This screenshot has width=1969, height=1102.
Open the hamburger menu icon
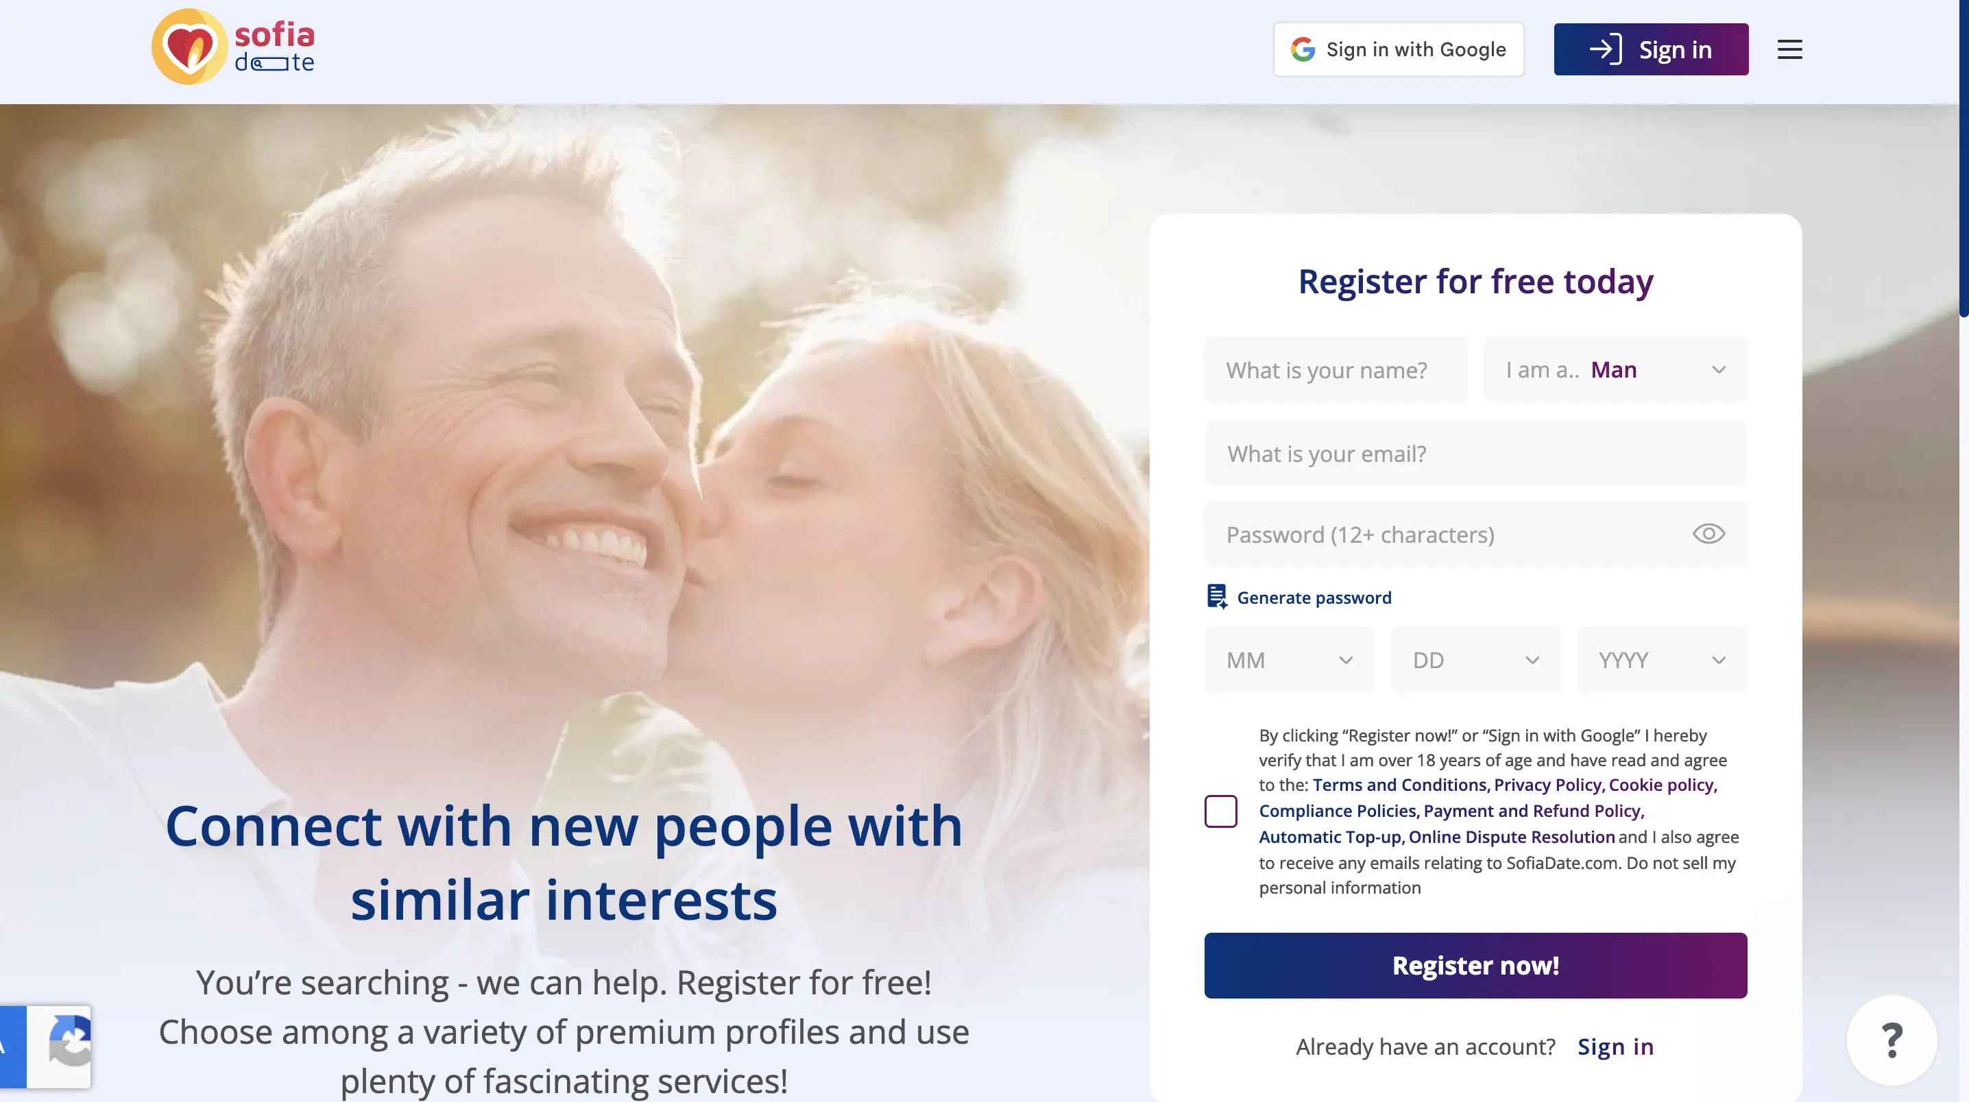pos(1789,49)
